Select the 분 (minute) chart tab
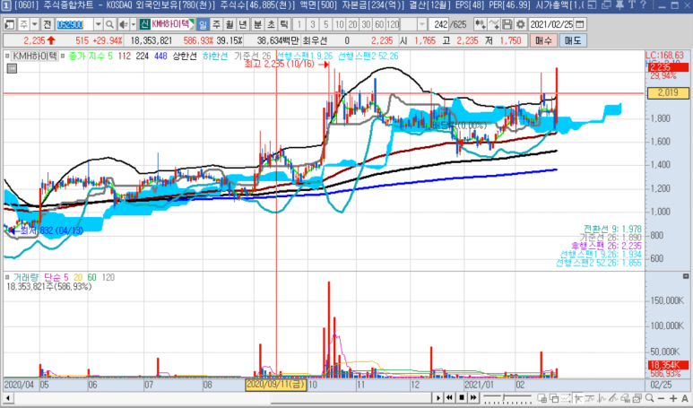The height and width of the screenshot is (408, 693). pos(256,23)
